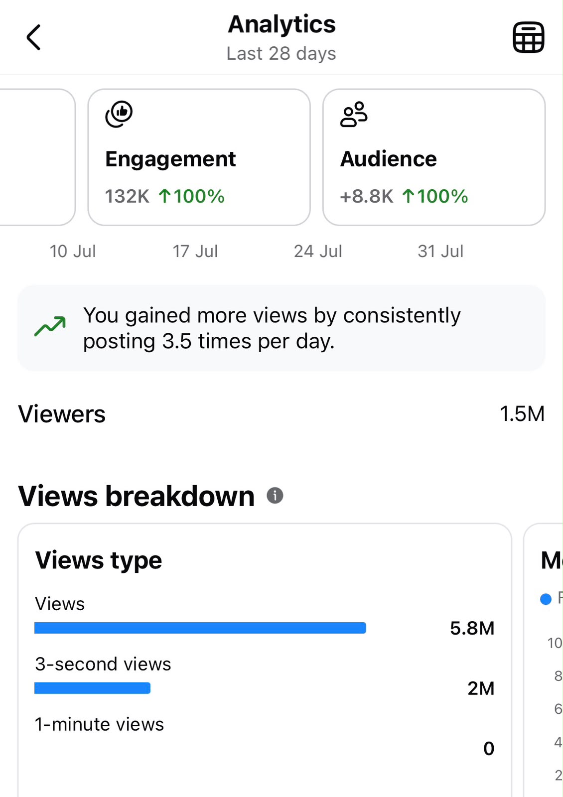Tap the green trending-up arrow icon
Screen dimensions: 563x797
point(50,327)
